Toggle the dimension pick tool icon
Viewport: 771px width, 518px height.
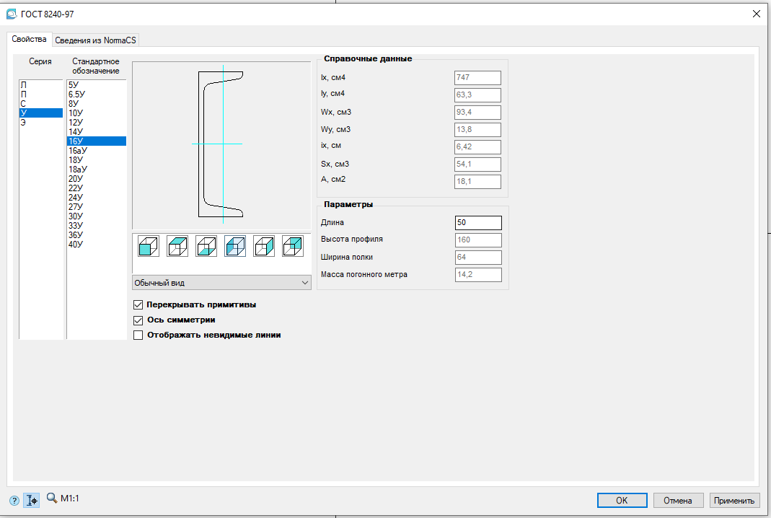32,501
